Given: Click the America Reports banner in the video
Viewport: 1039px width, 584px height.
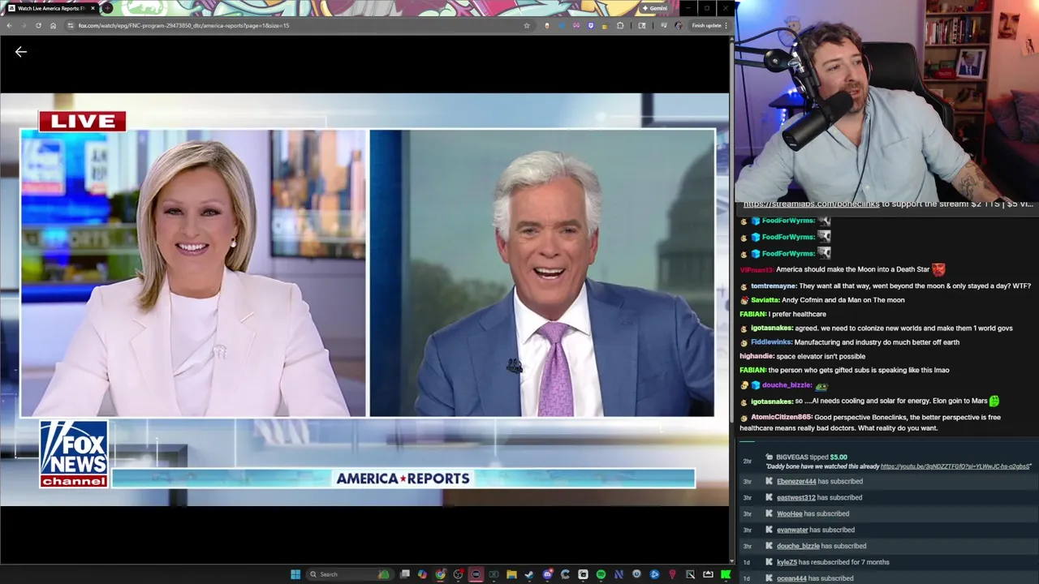Looking at the screenshot, I should pyautogui.click(x=403, y=479).
